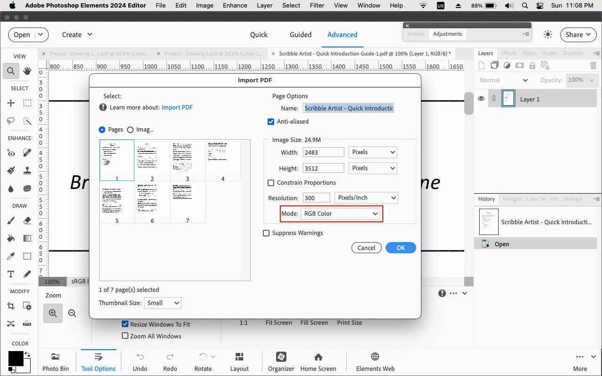Viewport: 602px width, 376px height.
Task: Check the Suppress Warnings checkbox
Action: click(266, 233)
